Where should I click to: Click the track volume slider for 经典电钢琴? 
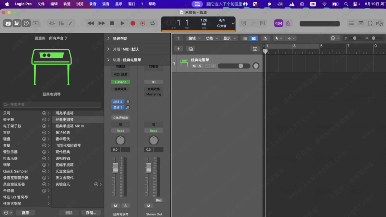coord(234,66)
